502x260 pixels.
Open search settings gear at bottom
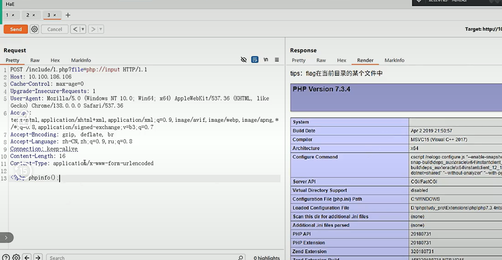tap(16, 258)
